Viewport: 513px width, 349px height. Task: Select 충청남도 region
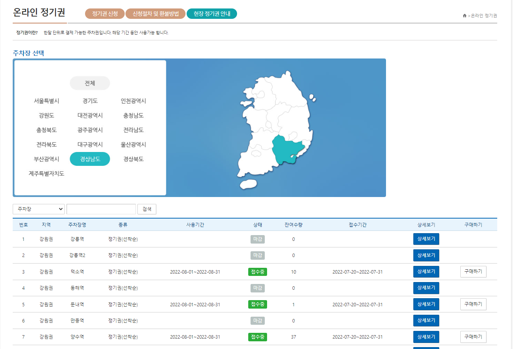(x=134, y=115)
